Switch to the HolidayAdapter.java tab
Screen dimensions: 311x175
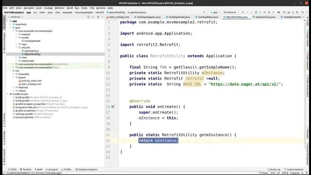point(147,17)
